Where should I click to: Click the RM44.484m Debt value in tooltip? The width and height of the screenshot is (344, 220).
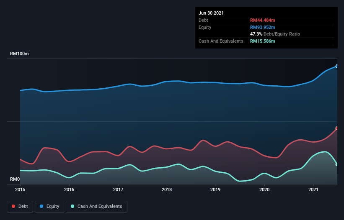pos(262,20)
